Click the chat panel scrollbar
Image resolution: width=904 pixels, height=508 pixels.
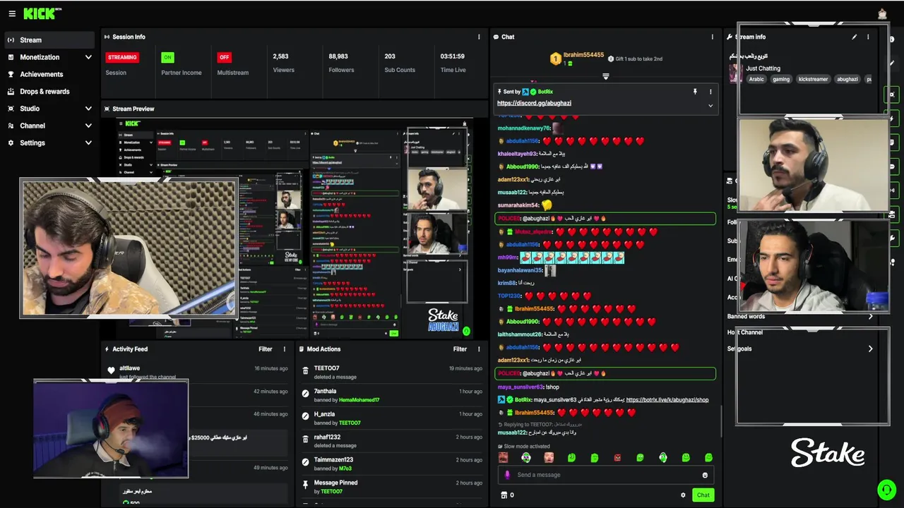pyautogui.click(x=721, y=421)
